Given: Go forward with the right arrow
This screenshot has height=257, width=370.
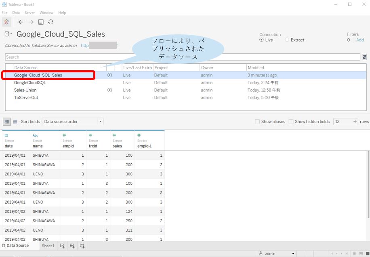Looking at the screenshot, I should pos(31,22).
